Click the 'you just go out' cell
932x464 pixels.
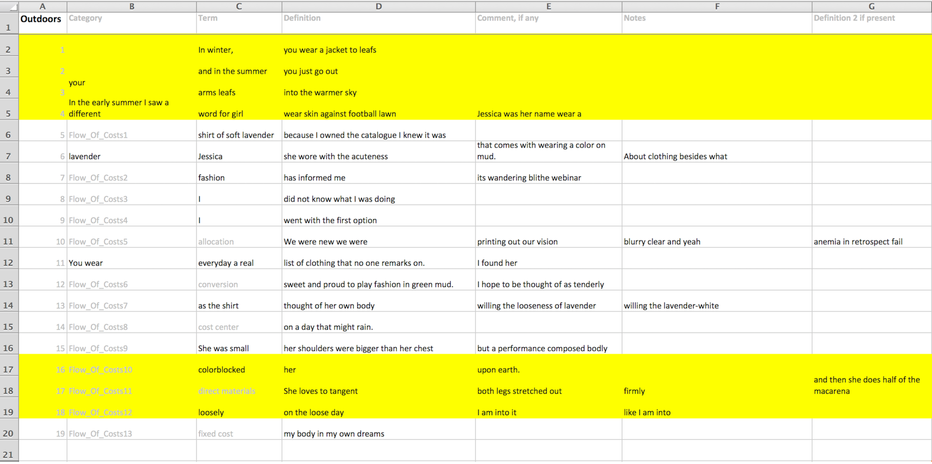(378, 67)
